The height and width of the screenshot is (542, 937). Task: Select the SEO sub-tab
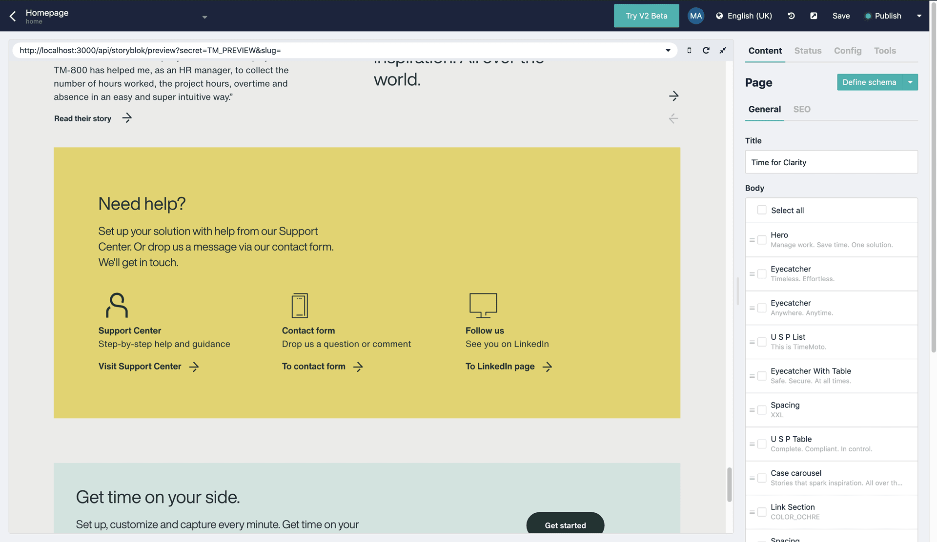(x=801, y=109)
